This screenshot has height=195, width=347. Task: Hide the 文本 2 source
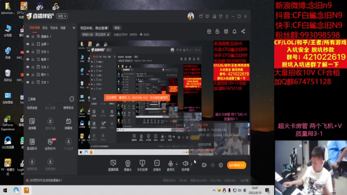click(x=28, y=67)
